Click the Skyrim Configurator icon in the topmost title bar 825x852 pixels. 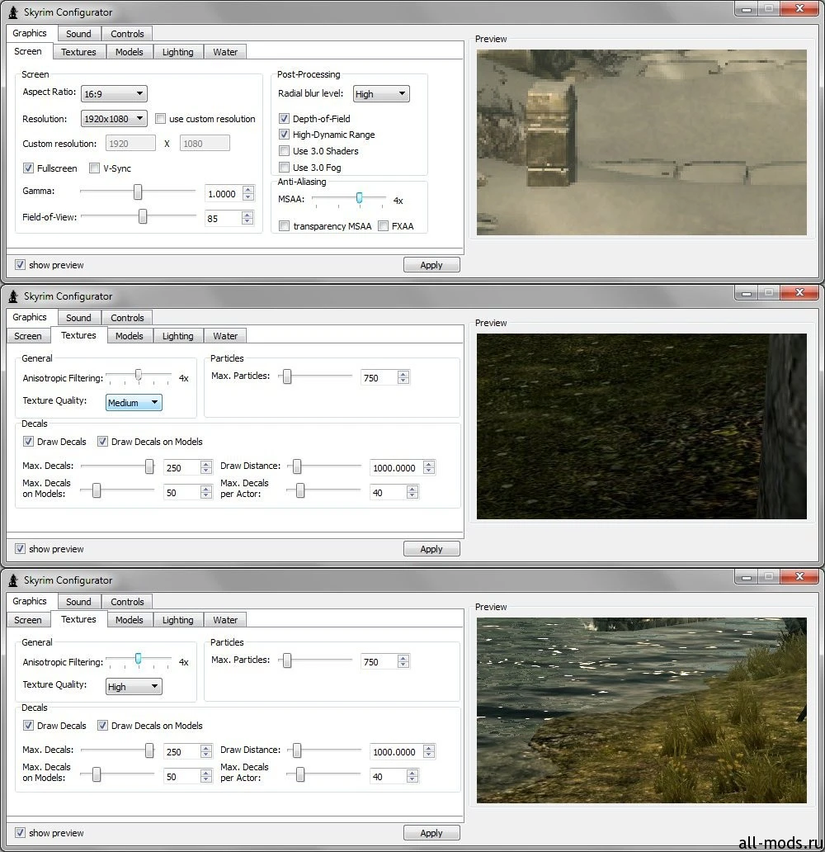(13, 12)
